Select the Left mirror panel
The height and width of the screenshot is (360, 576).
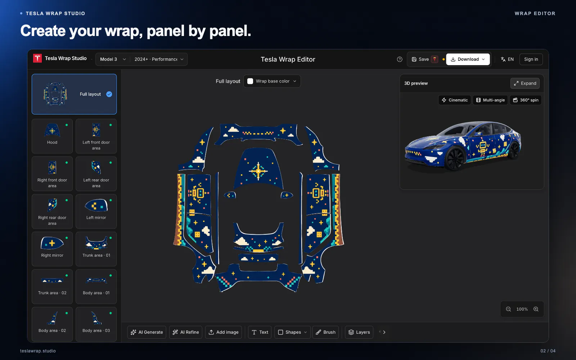(x=96, y=211)
